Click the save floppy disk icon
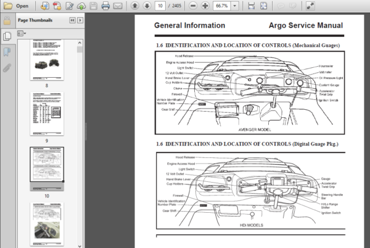The width and height of the screenshot is (370, 248). click(x=94, y=6)
